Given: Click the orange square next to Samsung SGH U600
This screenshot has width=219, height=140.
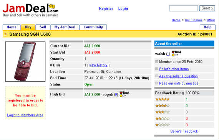Looking at the screenshot, I should tap(6, 34).
